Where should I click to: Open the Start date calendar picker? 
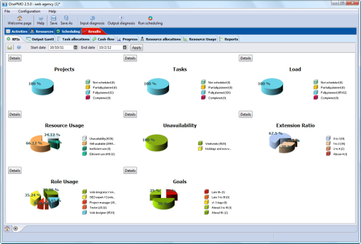(x=76, y=47)
